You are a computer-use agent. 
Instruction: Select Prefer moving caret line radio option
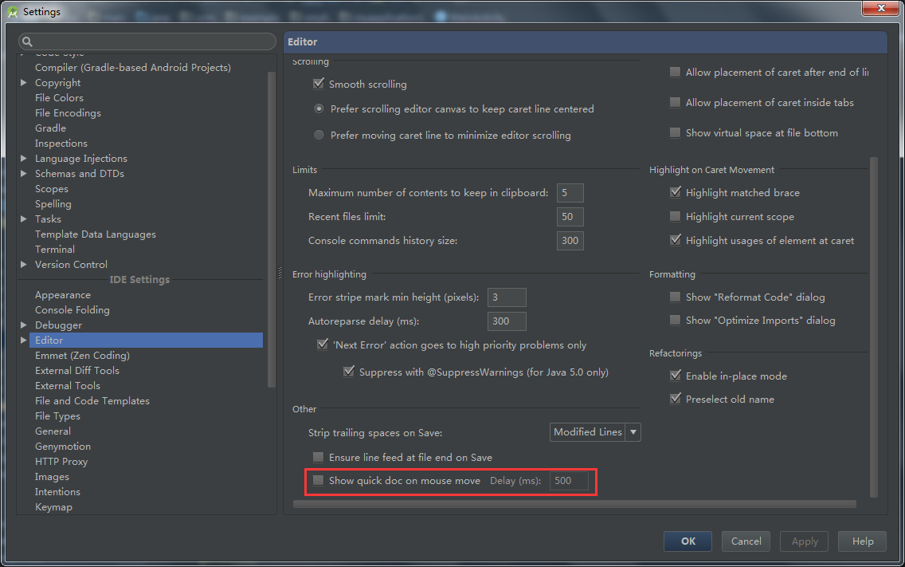(319, 136)
